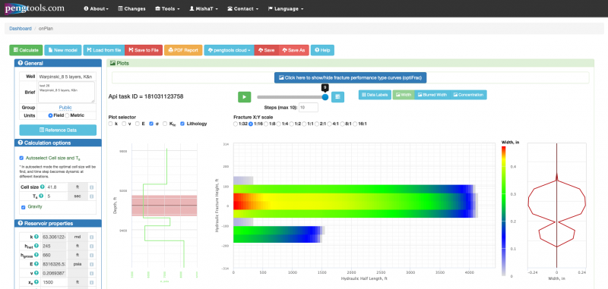Select the Metric units radio button
The image size is (608, 289).
click(x=67, y=115)
